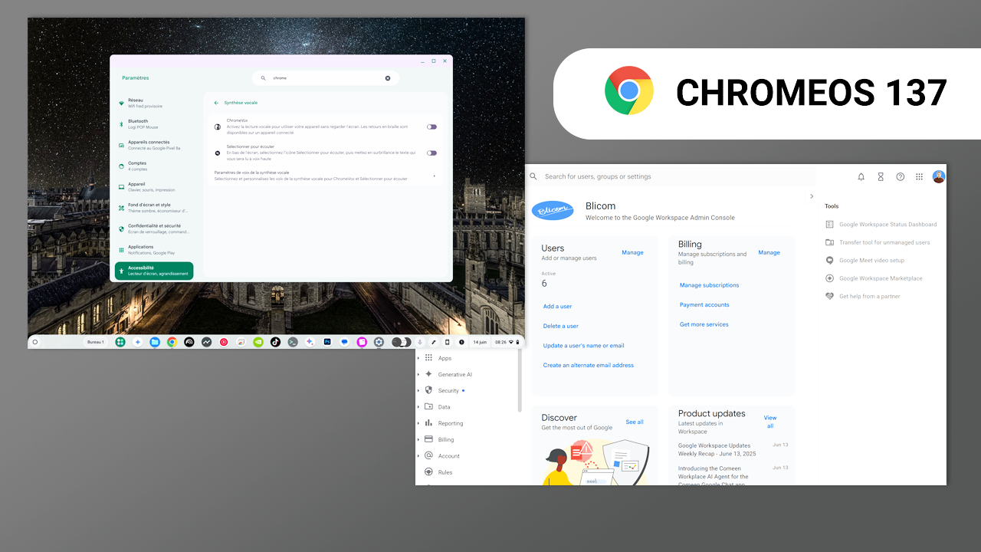Click See all in the Discover card
This screenshot has height=552, width=981.
pos(635,422)
